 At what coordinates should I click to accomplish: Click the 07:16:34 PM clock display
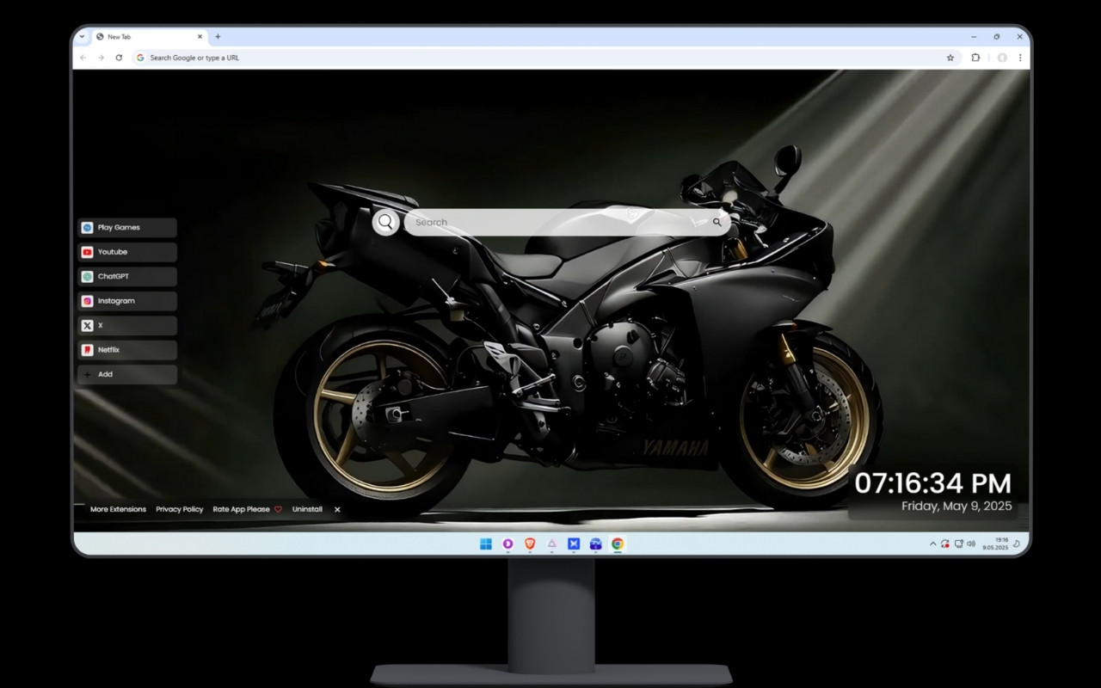pyautogui.click(x=932, y=482)
